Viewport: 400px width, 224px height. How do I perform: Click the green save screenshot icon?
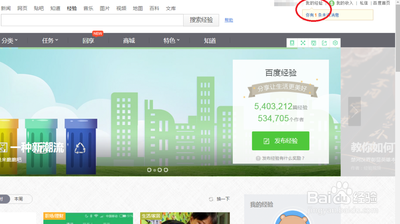[314, 43]
